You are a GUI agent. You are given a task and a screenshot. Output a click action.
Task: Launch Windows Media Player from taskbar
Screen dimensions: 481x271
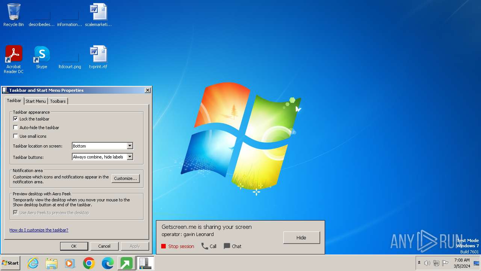pos(70,263)
